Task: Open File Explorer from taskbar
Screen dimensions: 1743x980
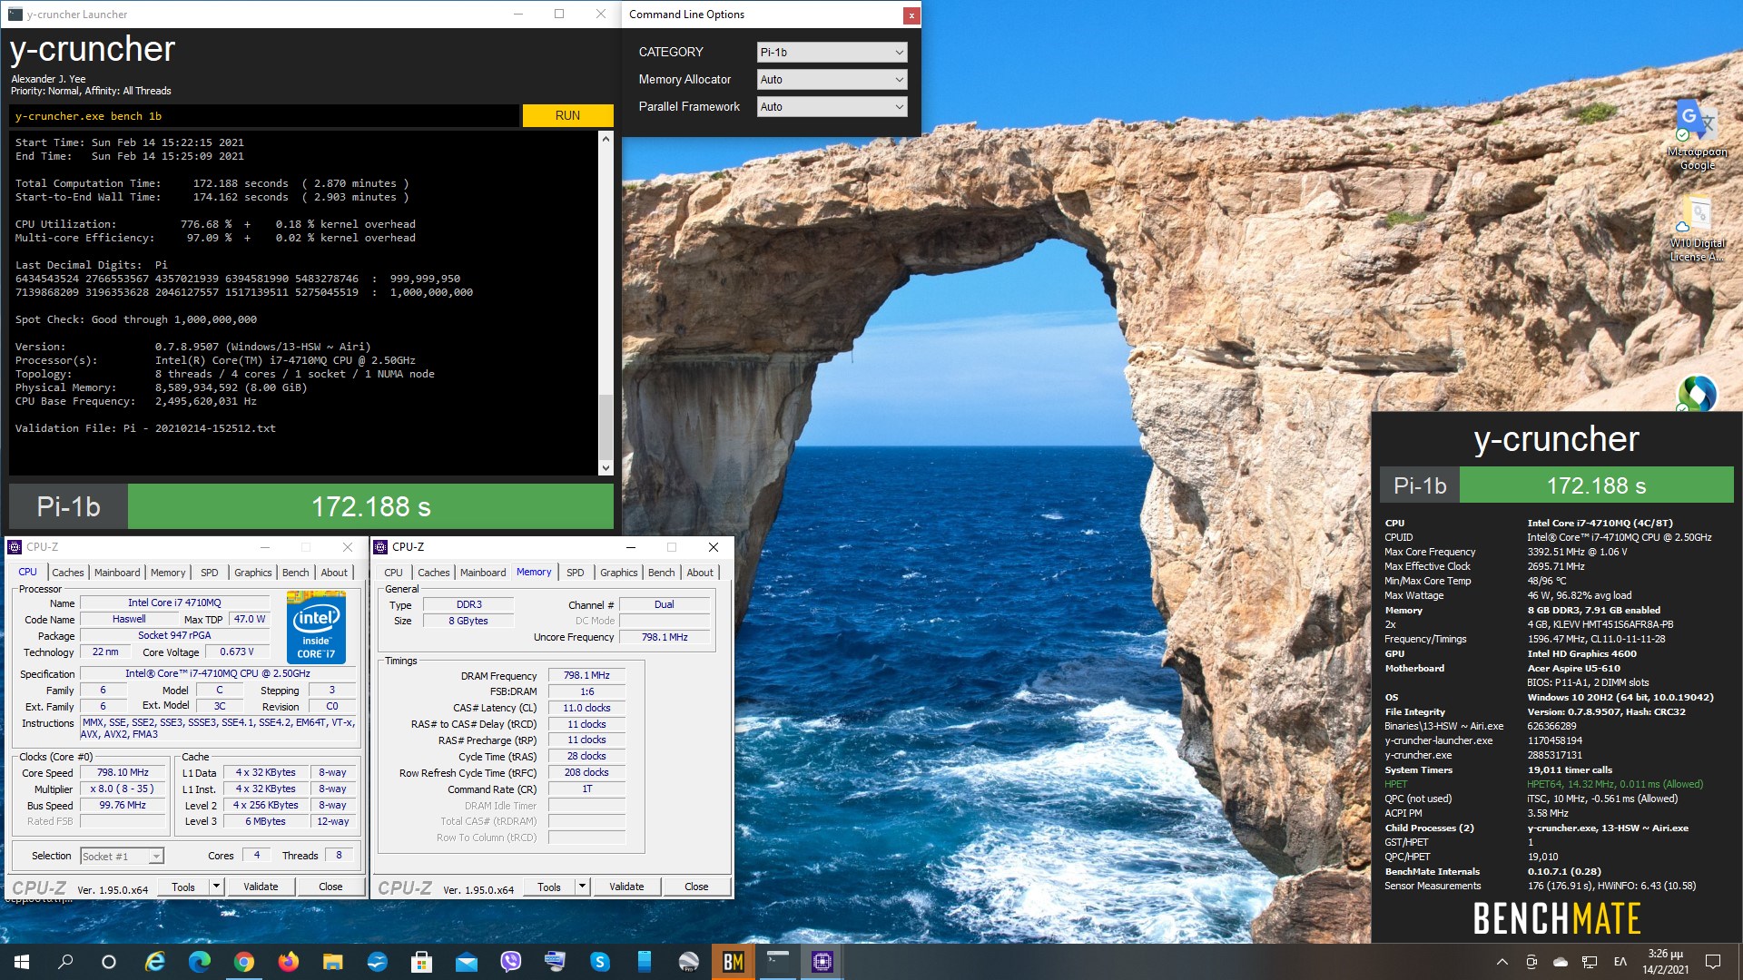Action: click(333, 962)
